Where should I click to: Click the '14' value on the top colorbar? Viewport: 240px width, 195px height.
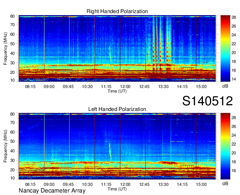coord(234,79)
